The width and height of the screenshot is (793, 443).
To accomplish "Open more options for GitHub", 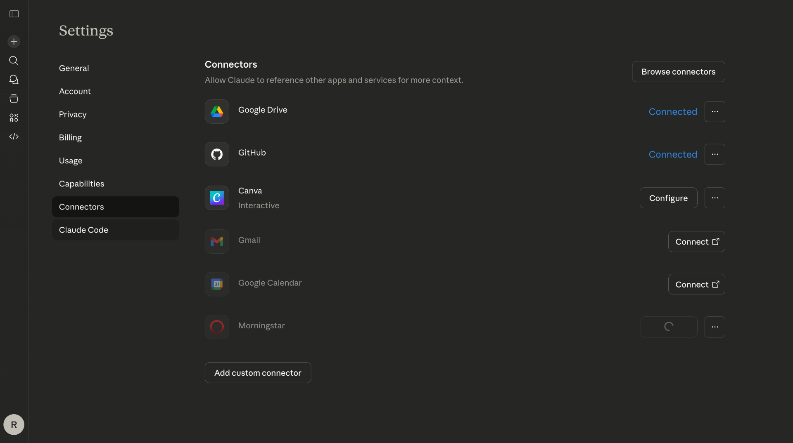I will pos(715,154).
